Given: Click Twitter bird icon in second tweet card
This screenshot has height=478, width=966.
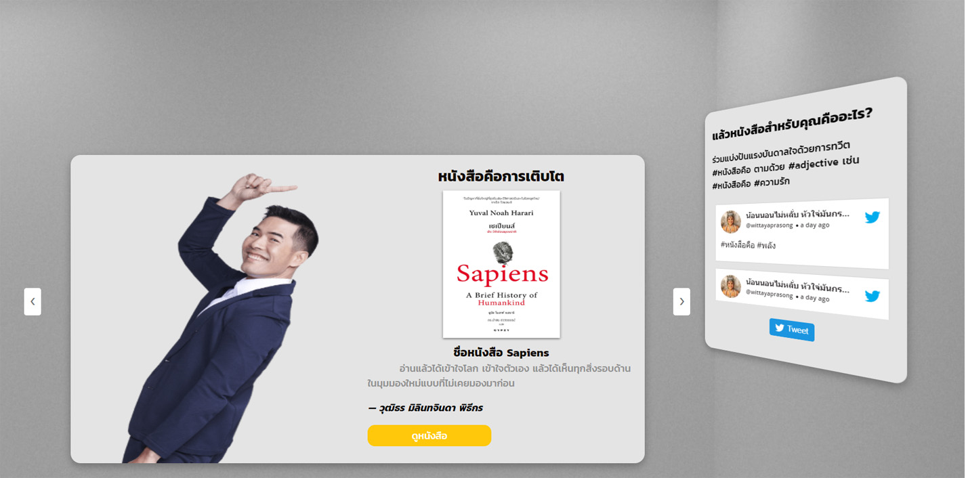Looking at the screenshot, I should [873, 296].
